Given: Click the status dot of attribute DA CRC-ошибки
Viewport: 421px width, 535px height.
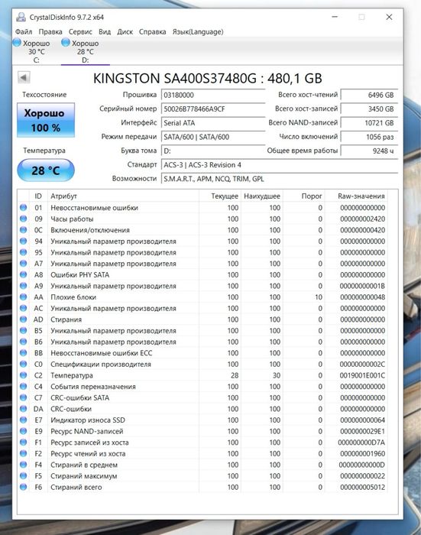Looking at the screenshot, I should point(23,409).
